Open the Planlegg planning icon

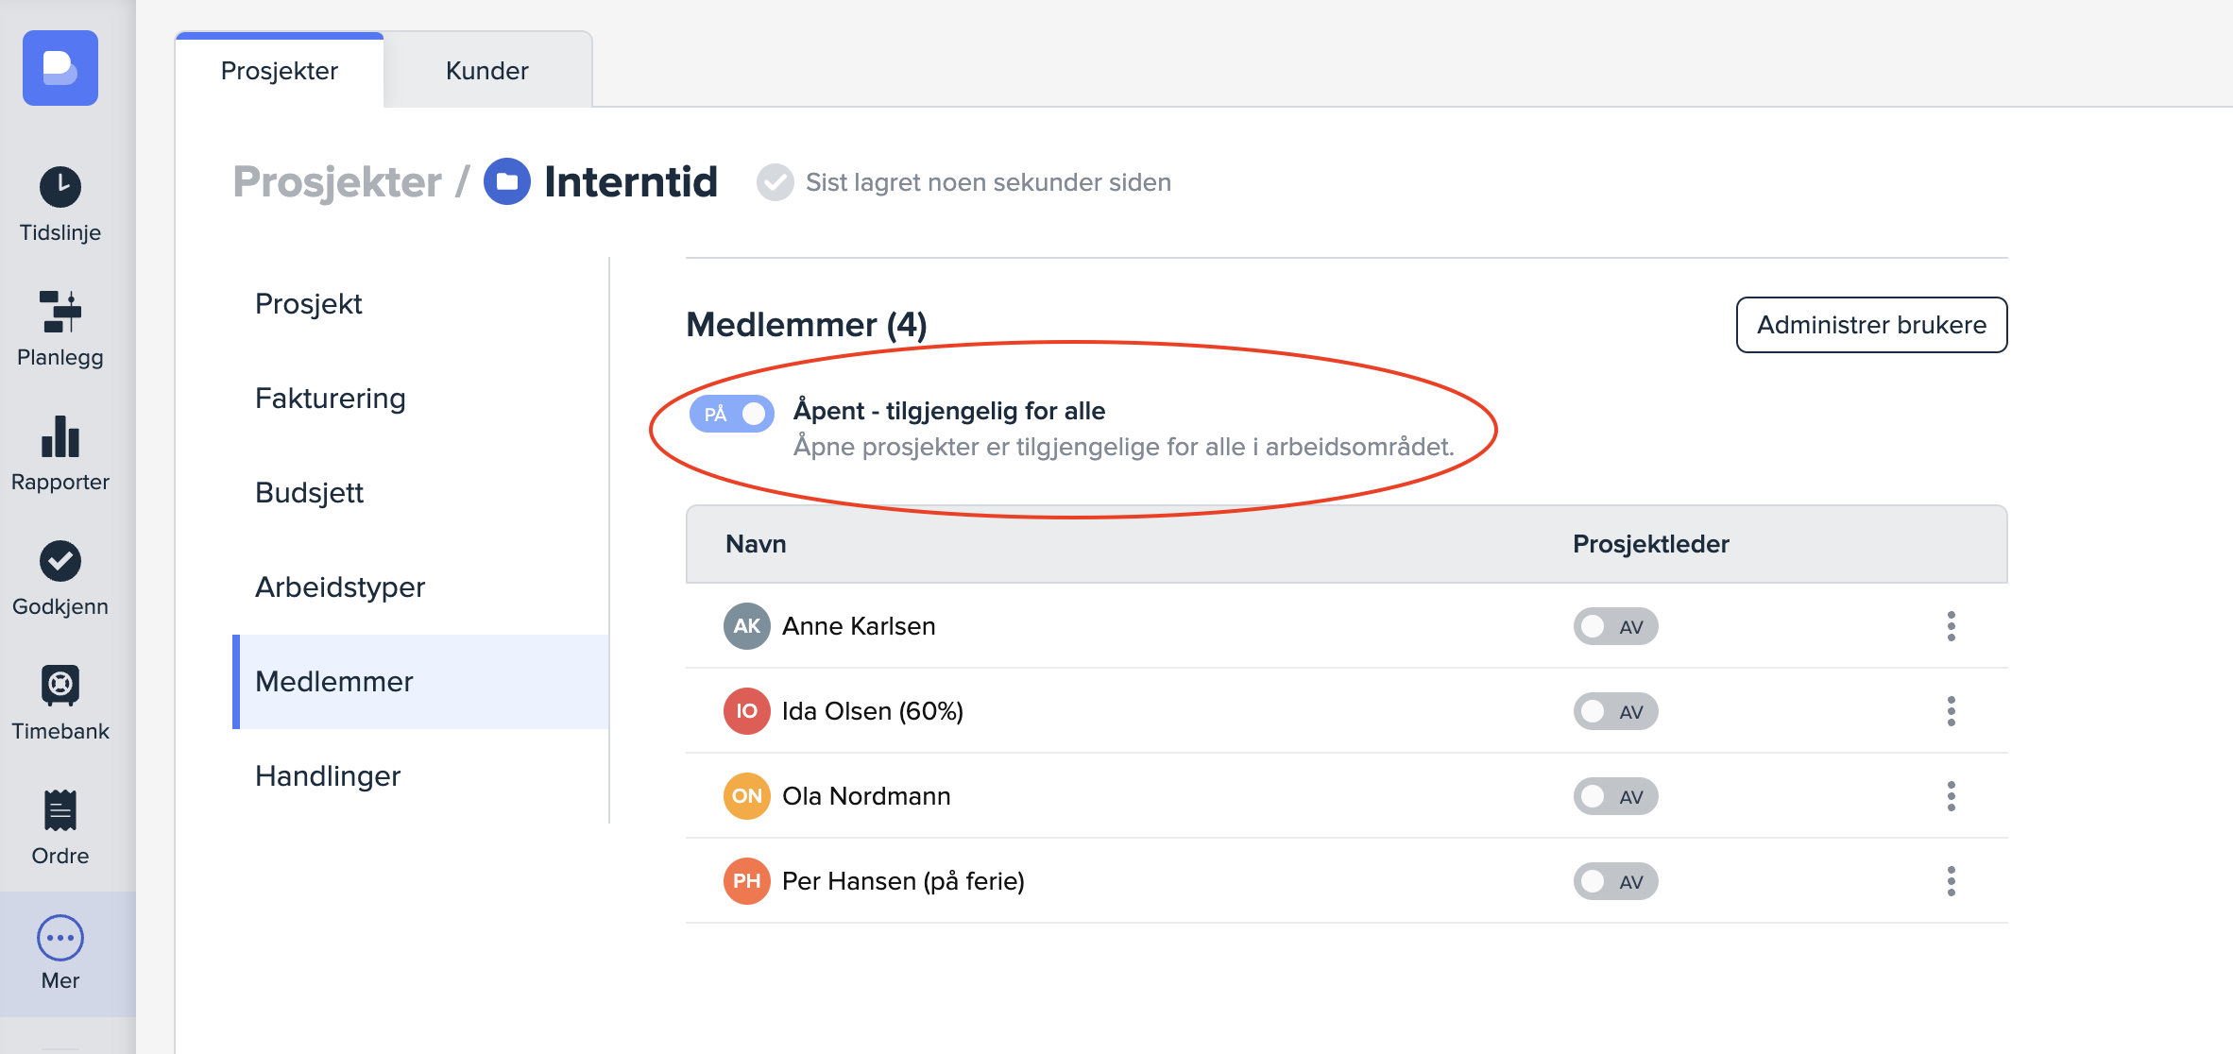60,312
